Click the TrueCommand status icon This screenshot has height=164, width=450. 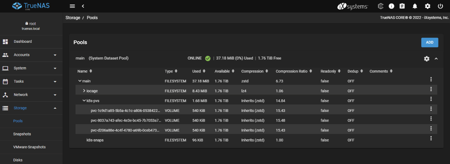pos(381,6)
